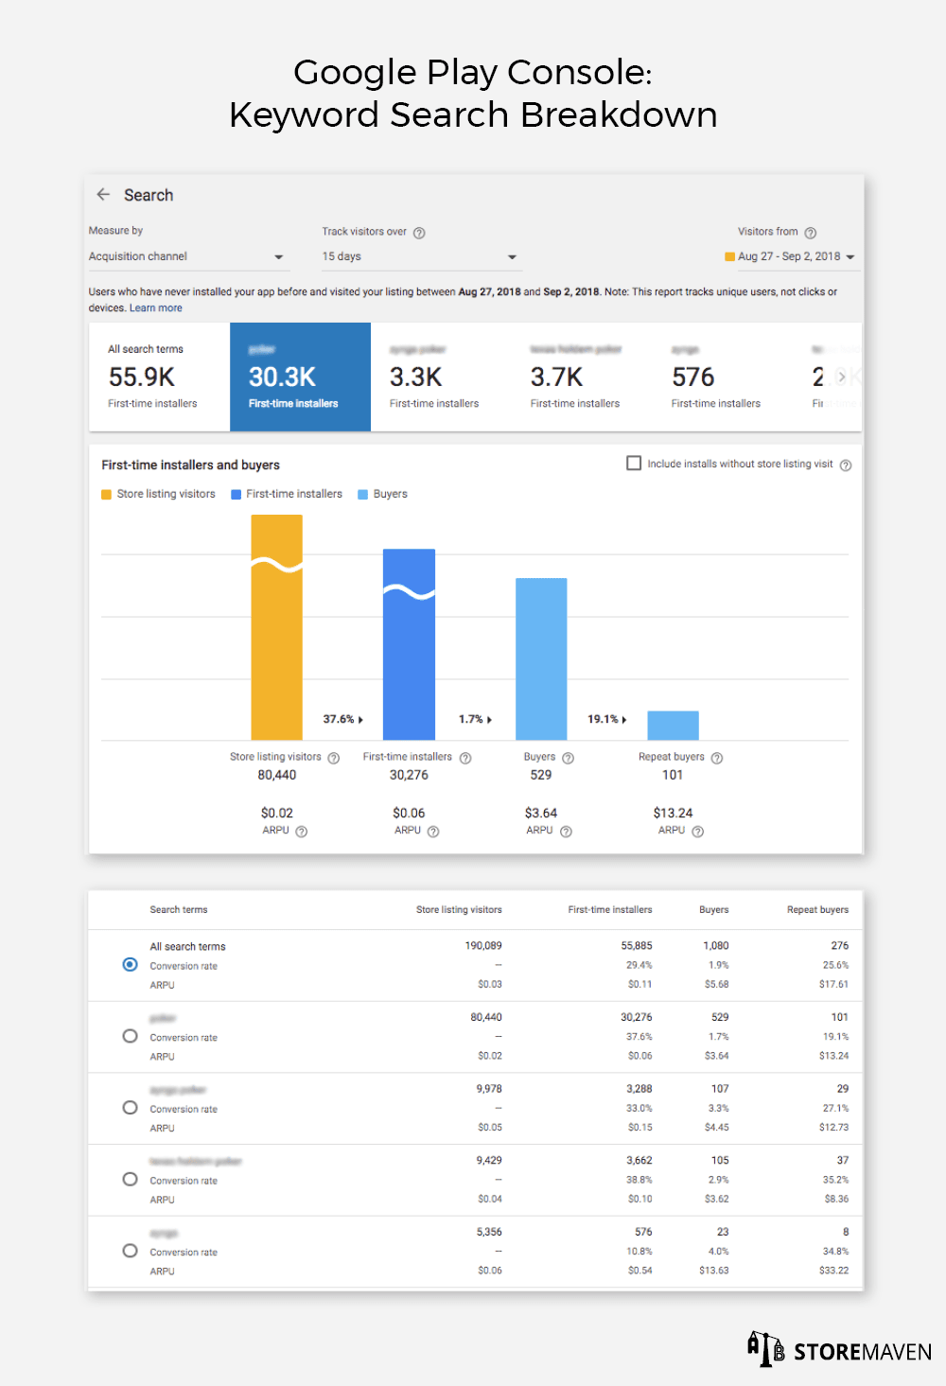The image size is (946, 1386).
Task: Click the 1.7% conversion arrow indicator
Action: tap(476, 719)
